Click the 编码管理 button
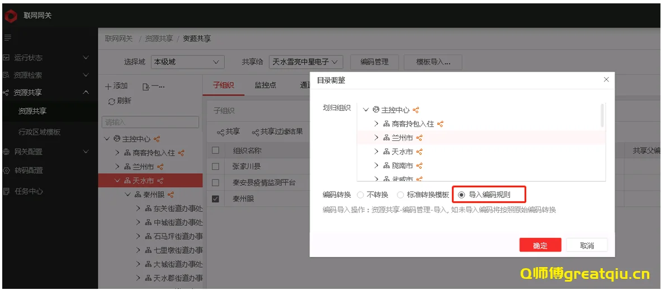The width and height of the screenshot is (661, 290). pos(374,62)
